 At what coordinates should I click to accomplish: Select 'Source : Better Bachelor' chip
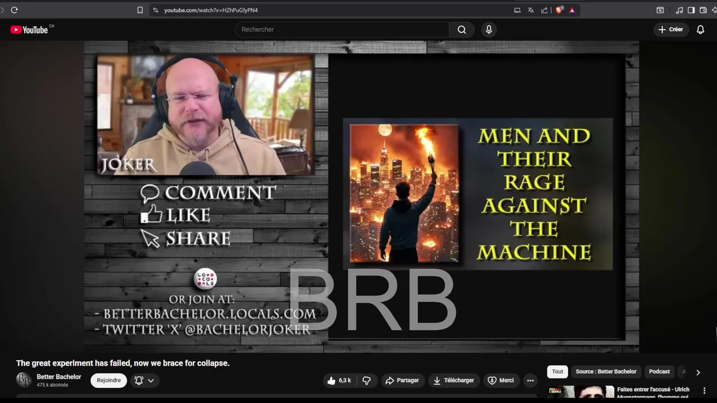click(606, 372)
